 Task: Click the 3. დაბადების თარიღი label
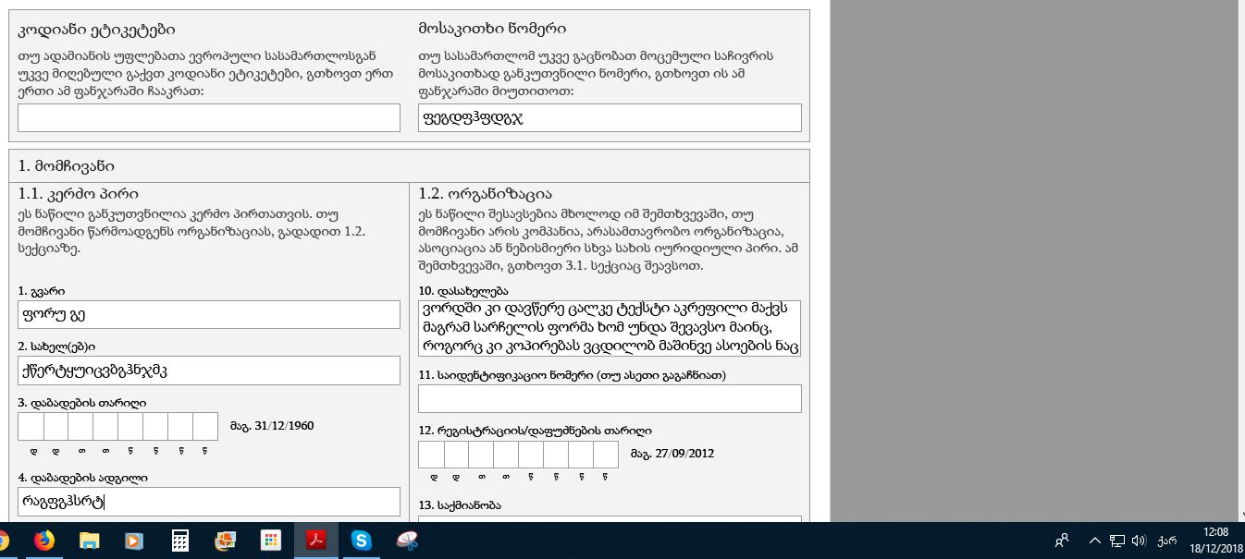tap(81, 403)
